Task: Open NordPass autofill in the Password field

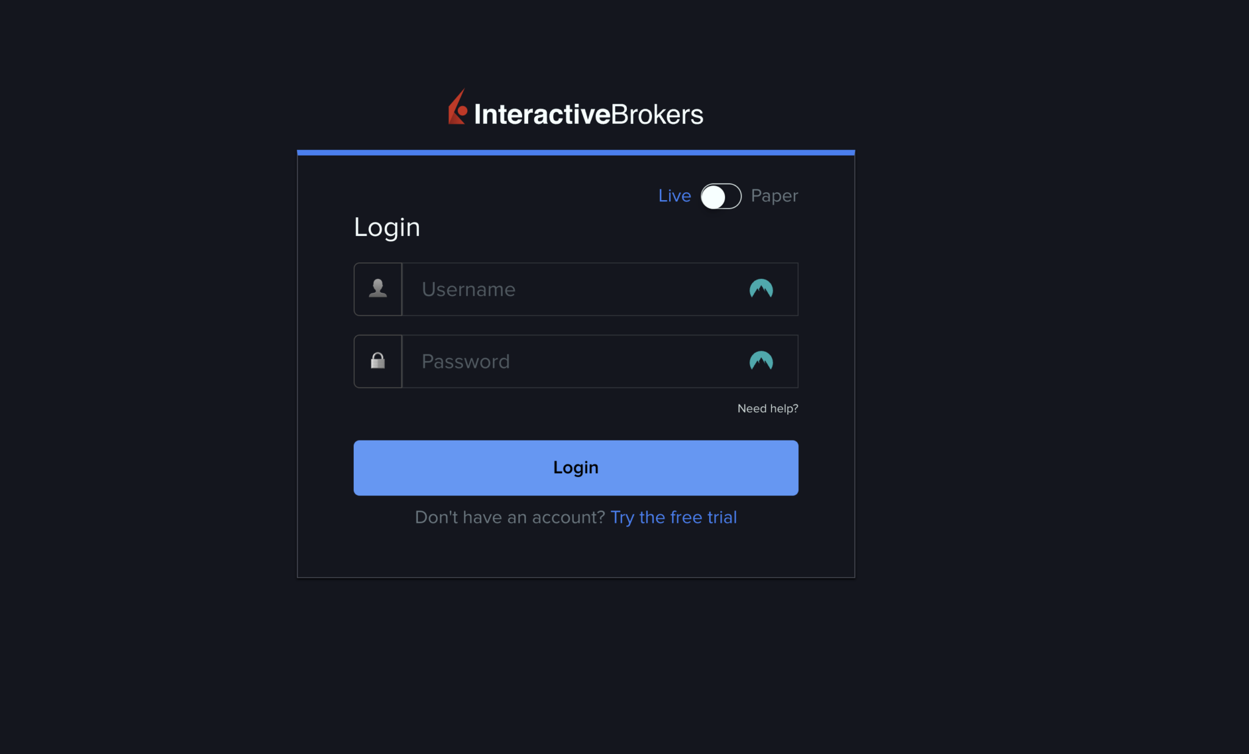Action: pyautogui.click(x=760, y=361)
